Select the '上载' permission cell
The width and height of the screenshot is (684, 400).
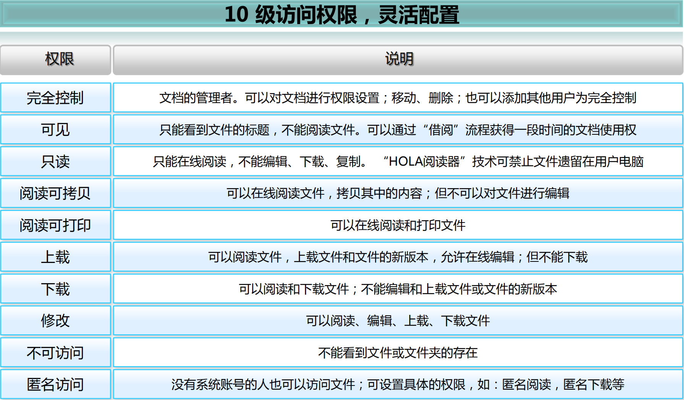pos(56,257)
